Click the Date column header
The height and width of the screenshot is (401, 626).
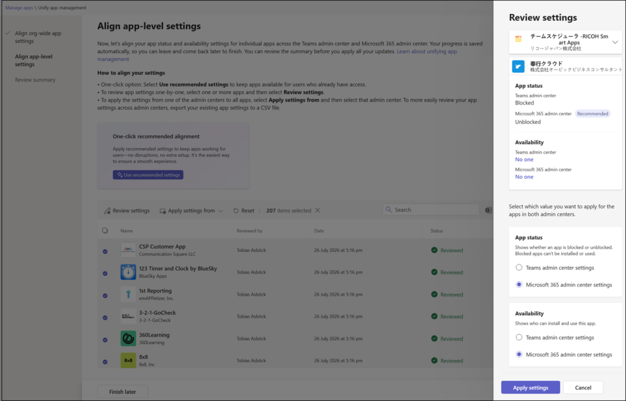pos(319,231)
